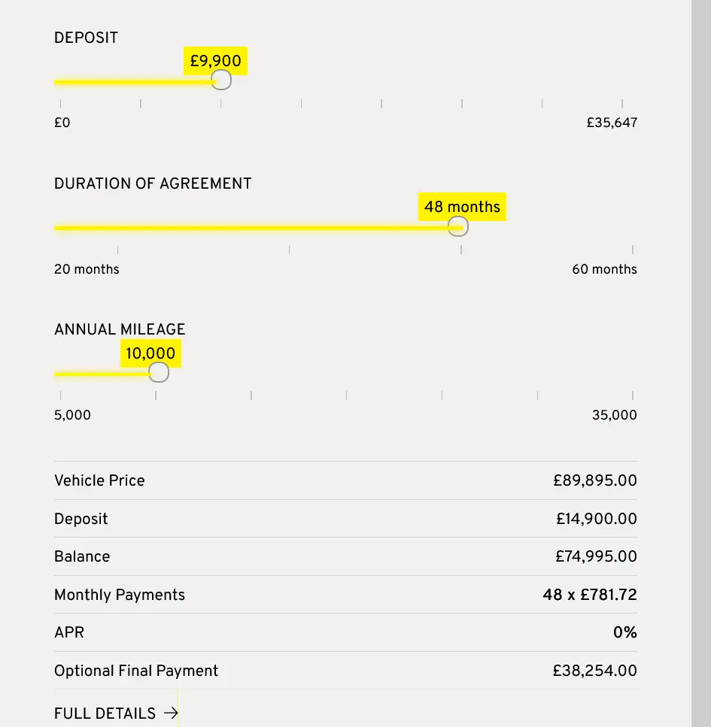711x727 pixels.
Task: Click the Duration of Agreement slider handle
Action: point(457,226)
